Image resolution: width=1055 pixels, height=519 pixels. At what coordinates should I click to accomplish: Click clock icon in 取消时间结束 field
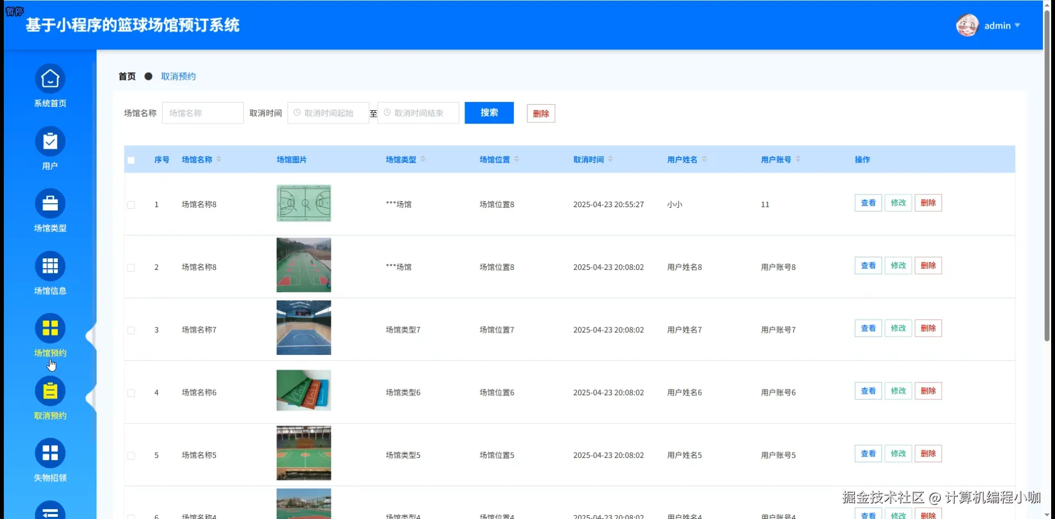387,112
